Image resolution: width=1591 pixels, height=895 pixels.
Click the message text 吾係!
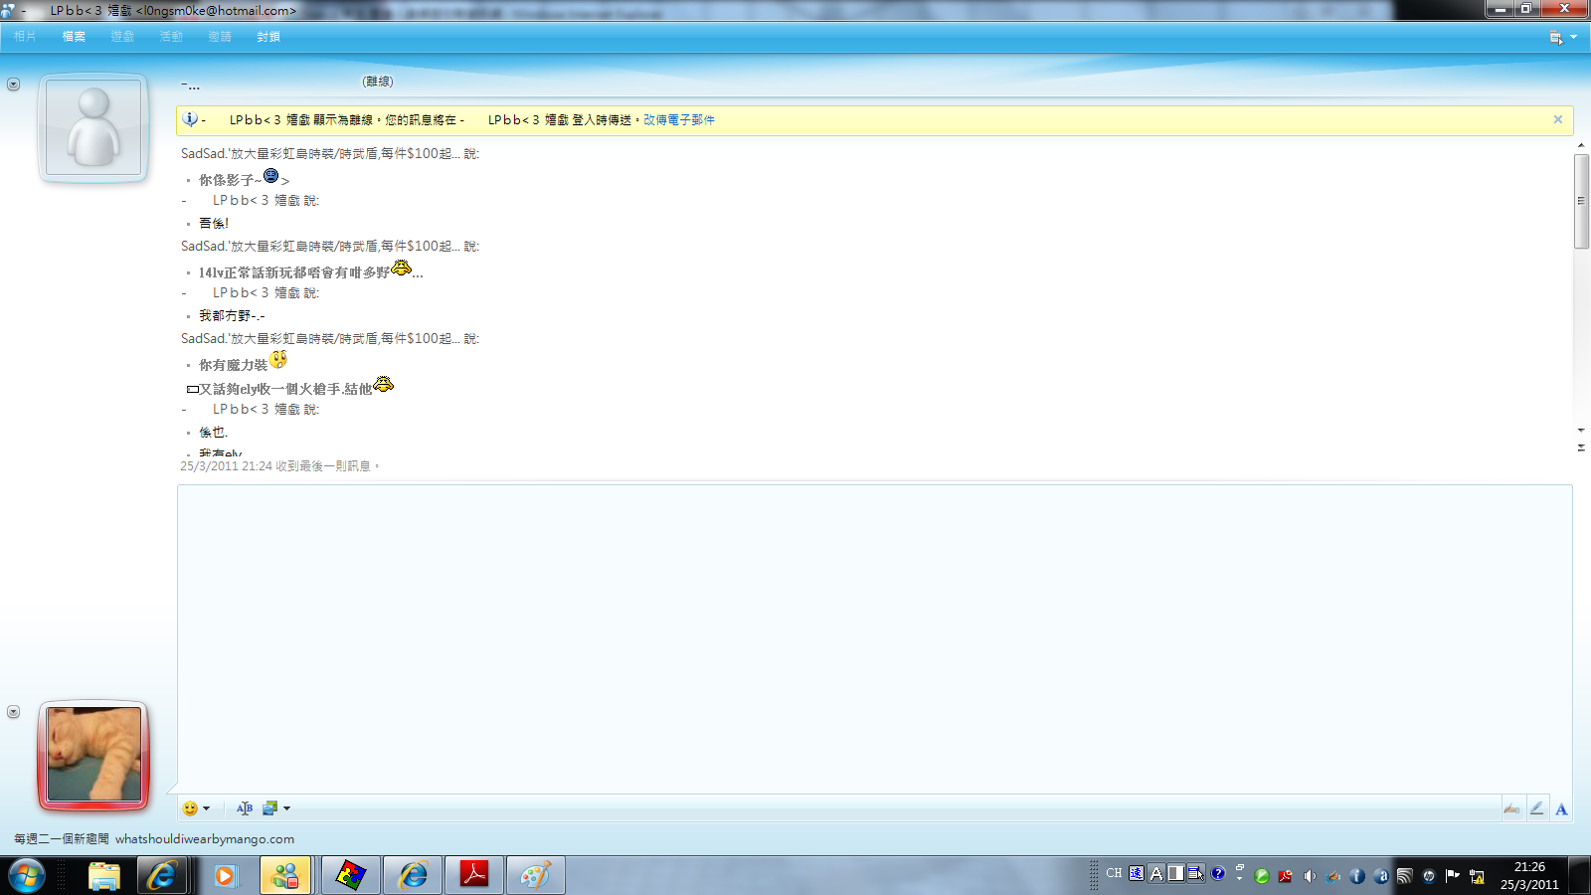coord(214,224)
